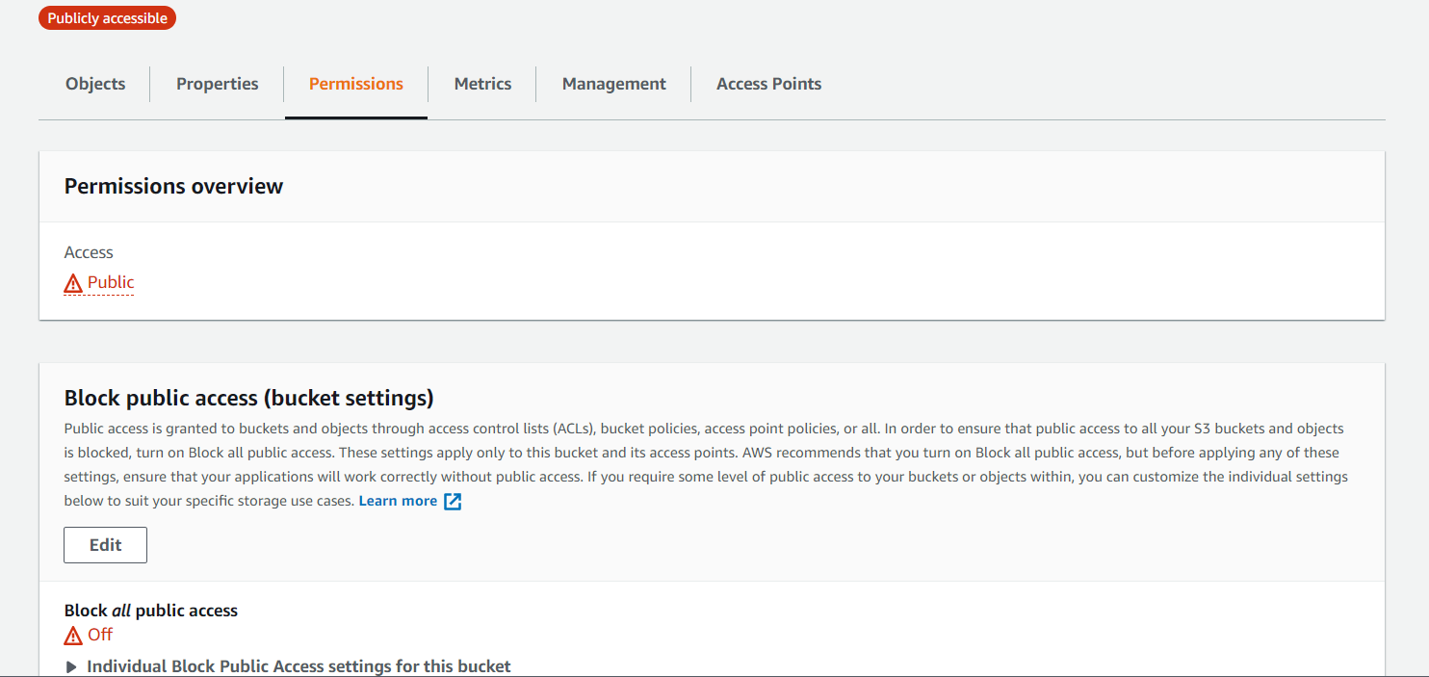Expand Individual Block Public Access settings for this bucket
The height and width of the screenshot is (677, 1429).
[299, 665]
